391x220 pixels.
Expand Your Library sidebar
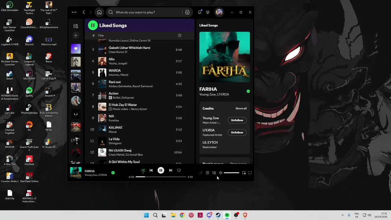coord(76,26)
